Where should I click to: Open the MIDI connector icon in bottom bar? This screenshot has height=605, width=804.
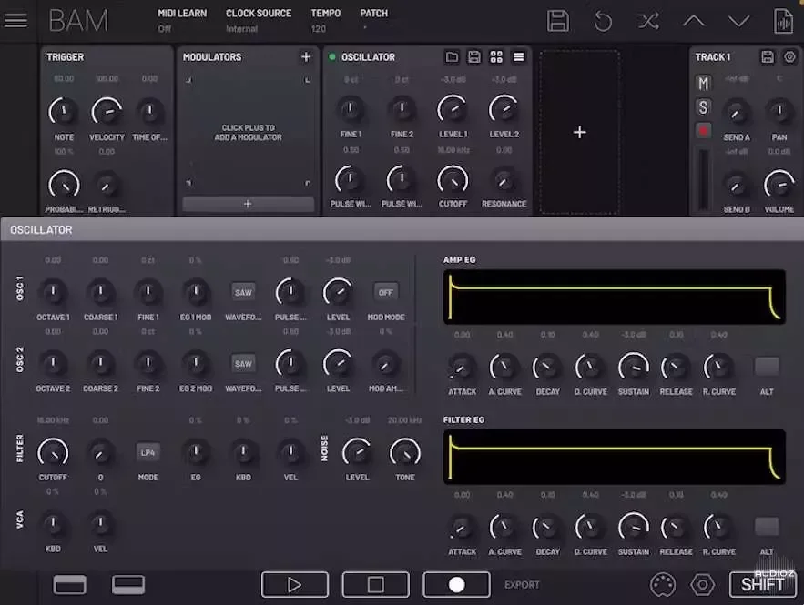663,584
